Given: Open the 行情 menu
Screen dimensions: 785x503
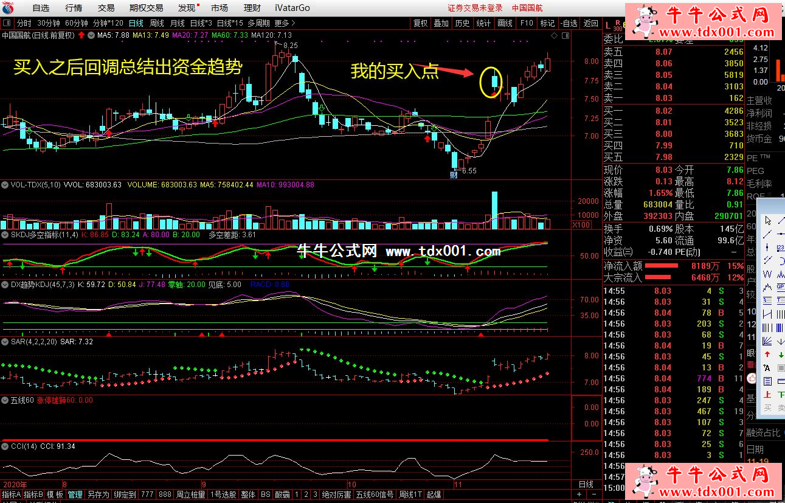Looking at the screenshot, I should [74, 8].
